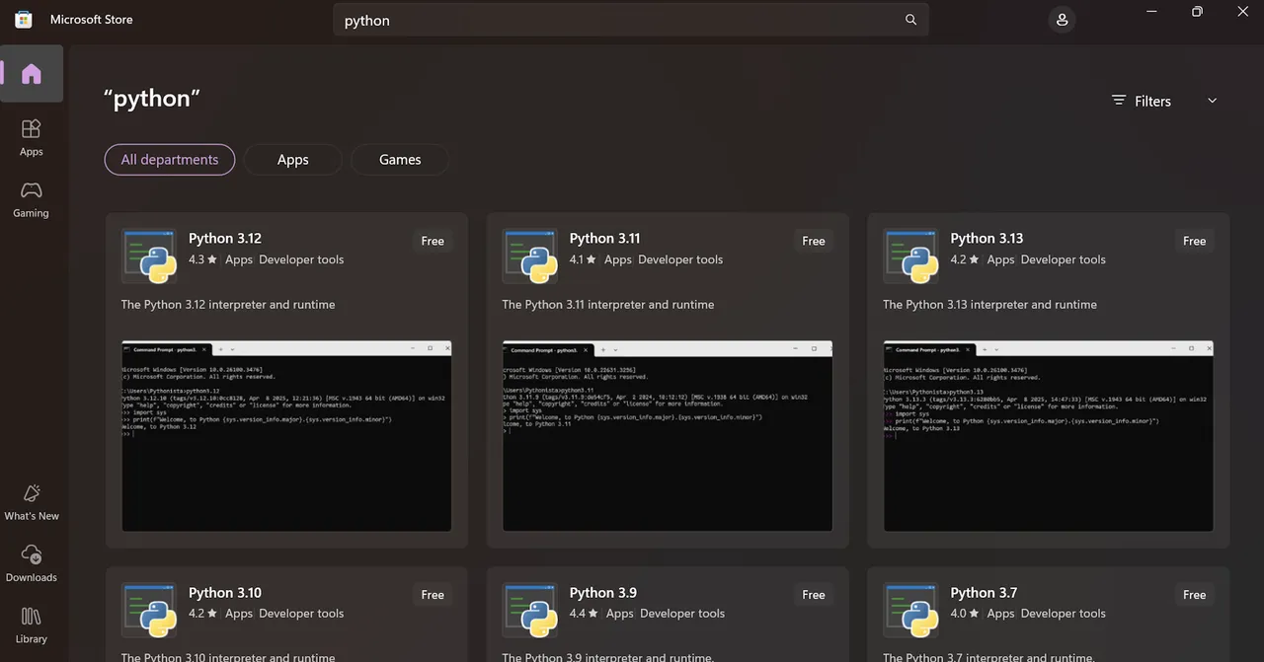
Task: Click 'The Python 3.12 interpreter and runtime' description
Action: point(228,305)
